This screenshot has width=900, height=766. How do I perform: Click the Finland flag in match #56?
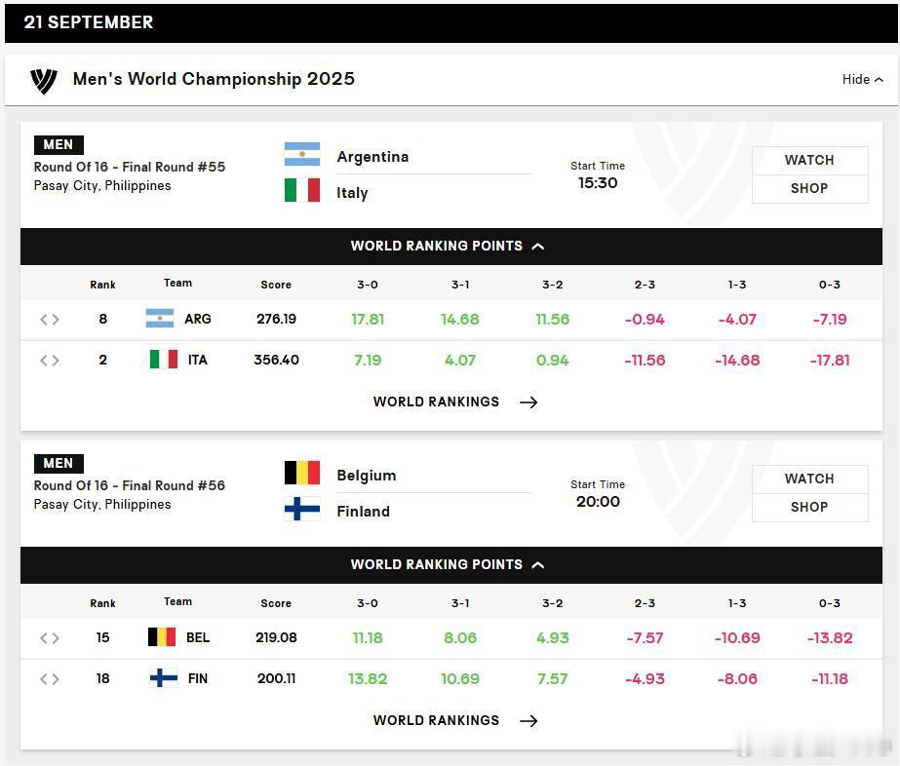pyautogui.click(x=302, y=509)
